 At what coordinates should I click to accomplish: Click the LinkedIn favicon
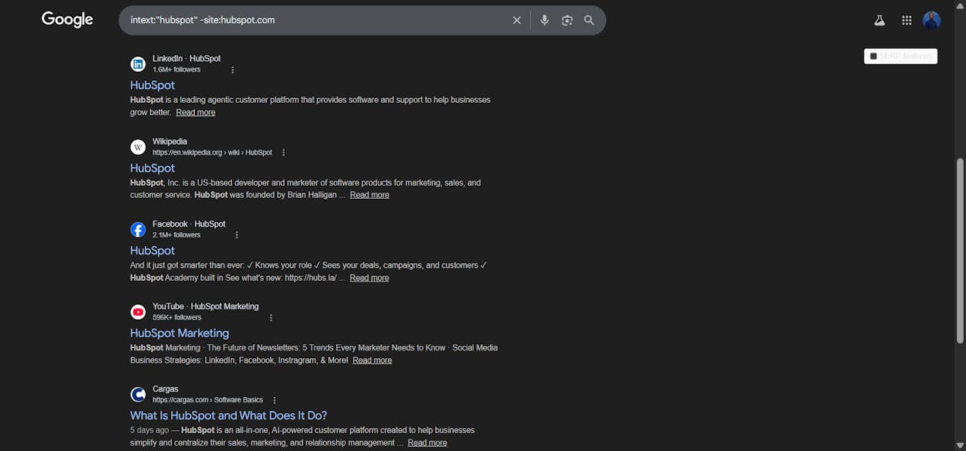coord(138,64)
